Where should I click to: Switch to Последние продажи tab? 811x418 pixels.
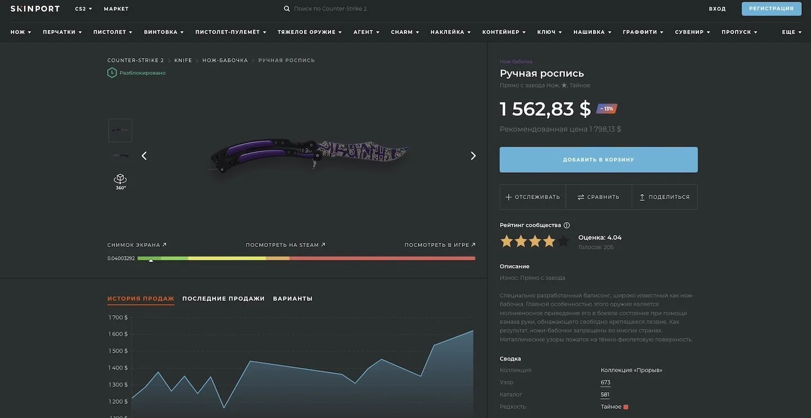[x=224, y=299]
